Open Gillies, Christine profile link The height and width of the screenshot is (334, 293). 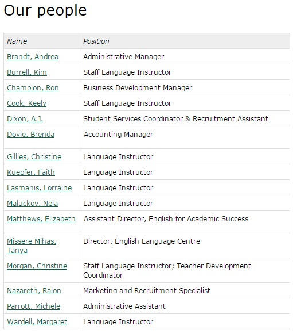pyautogui.click(x=34, y=157)
